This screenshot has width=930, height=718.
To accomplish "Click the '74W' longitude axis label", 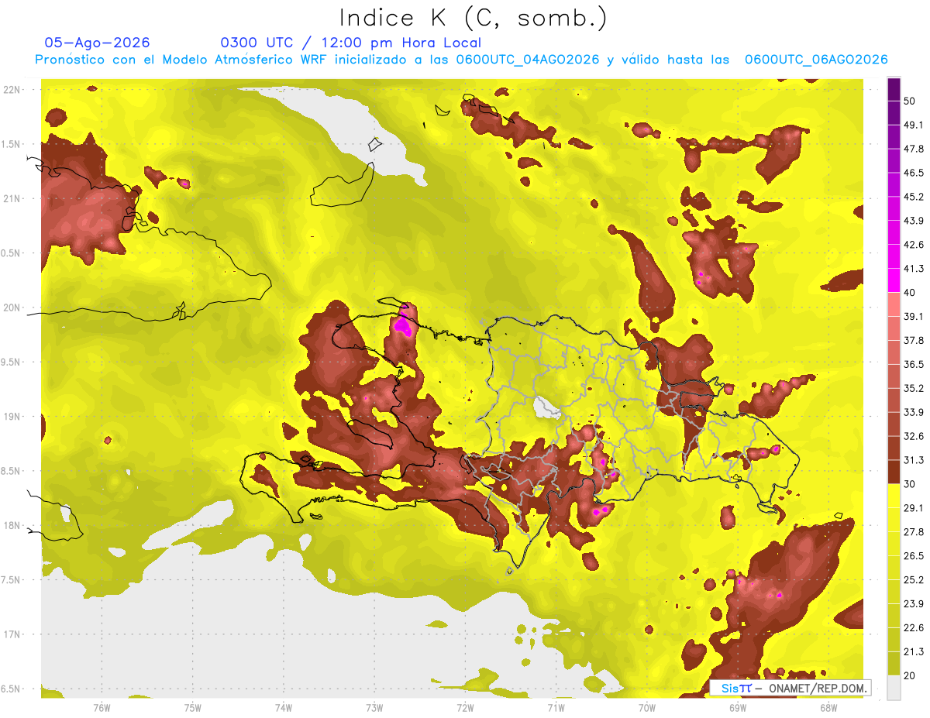I will pos(284,708).
